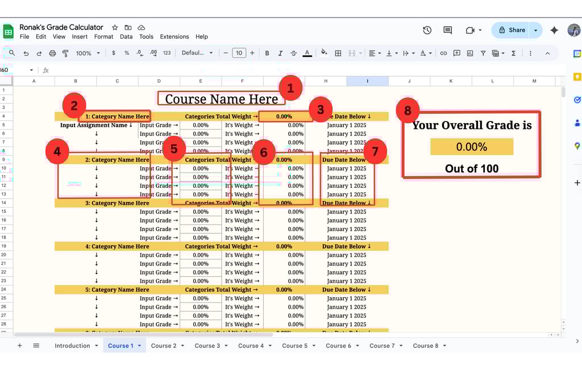The width and height of the screenshot is (582, 370).
Task: Click the borders icon in toolbar
Action: [338, 53]
